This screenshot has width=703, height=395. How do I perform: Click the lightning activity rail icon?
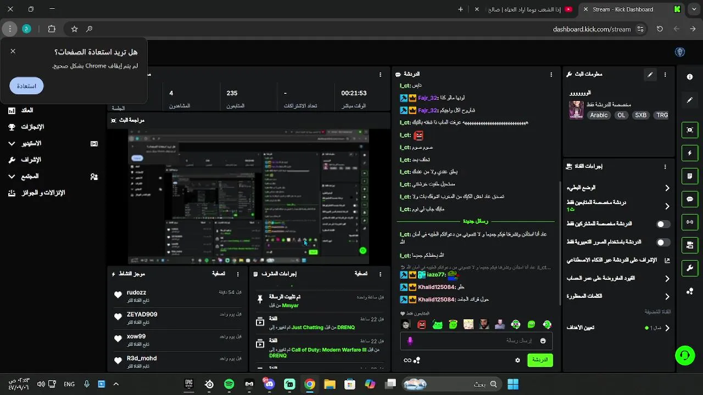(x=690, y=153)
